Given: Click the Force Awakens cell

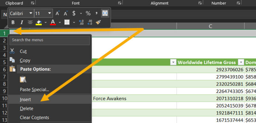Looking at the screenshot, I should (x=134, y=98).
